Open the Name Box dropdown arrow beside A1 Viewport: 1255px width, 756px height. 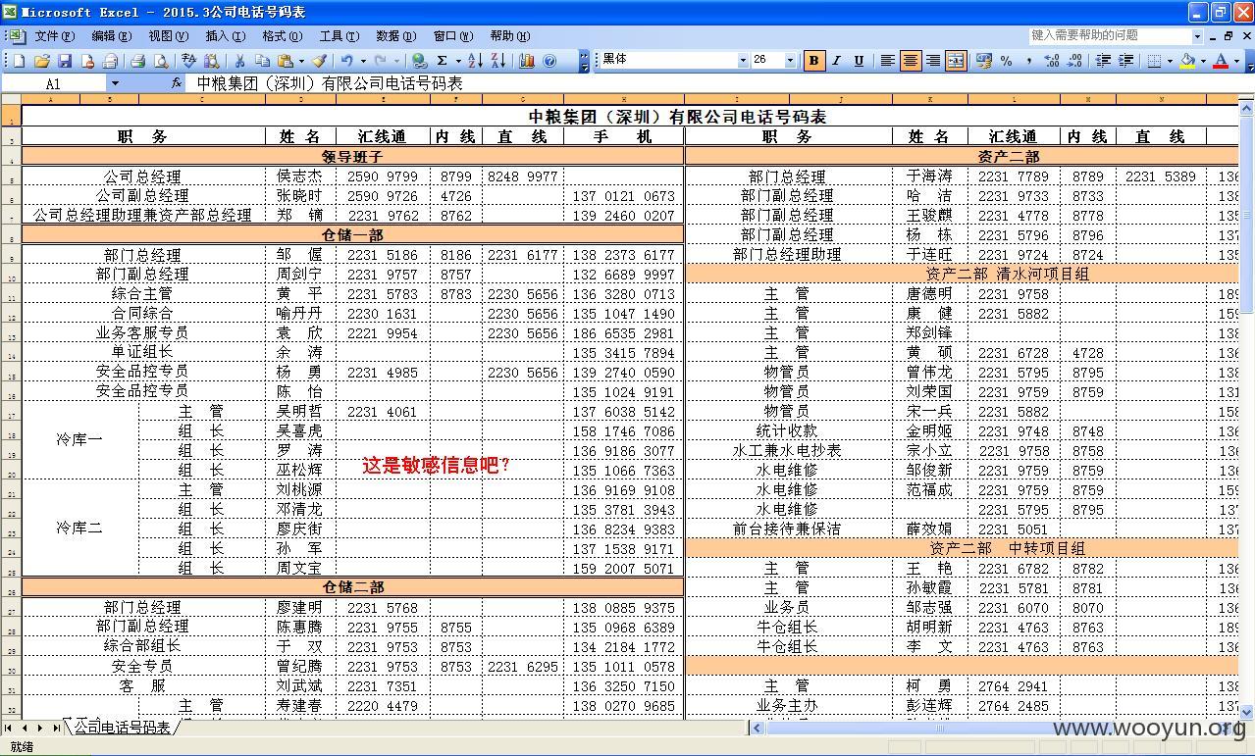(115, 83)
